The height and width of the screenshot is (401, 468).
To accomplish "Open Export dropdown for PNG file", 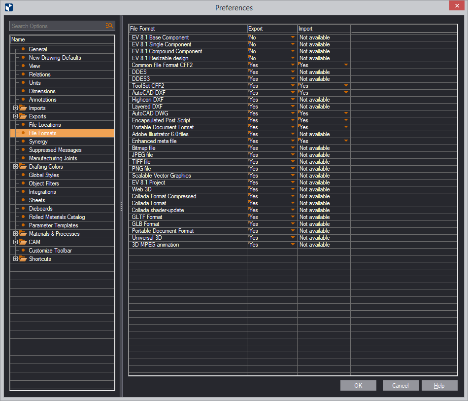I will [x=293, y=169].
